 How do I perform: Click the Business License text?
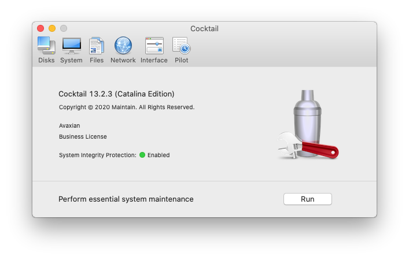point(83,136)
